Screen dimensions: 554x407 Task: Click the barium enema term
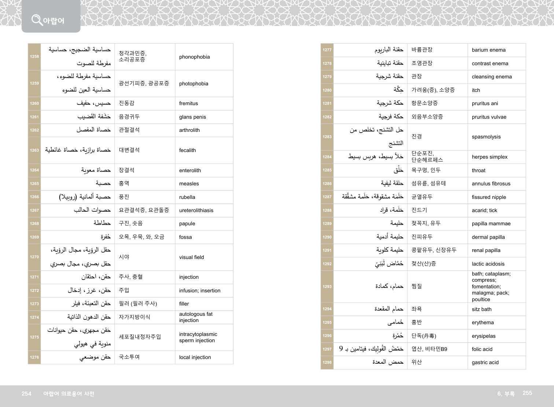coord(488,50)
